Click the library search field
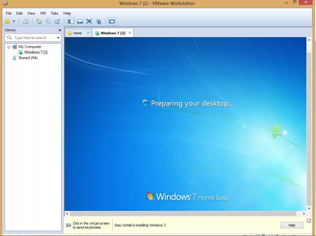 [33, 37]
